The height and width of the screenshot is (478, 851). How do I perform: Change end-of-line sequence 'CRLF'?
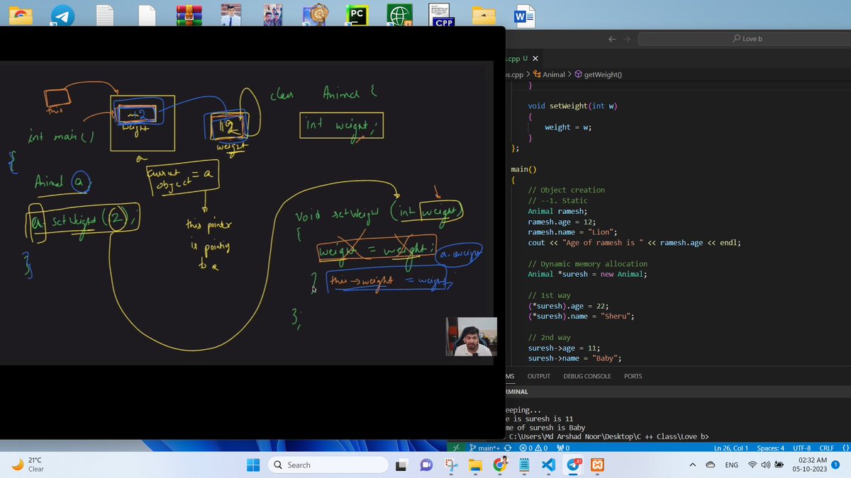click(827, 448)
